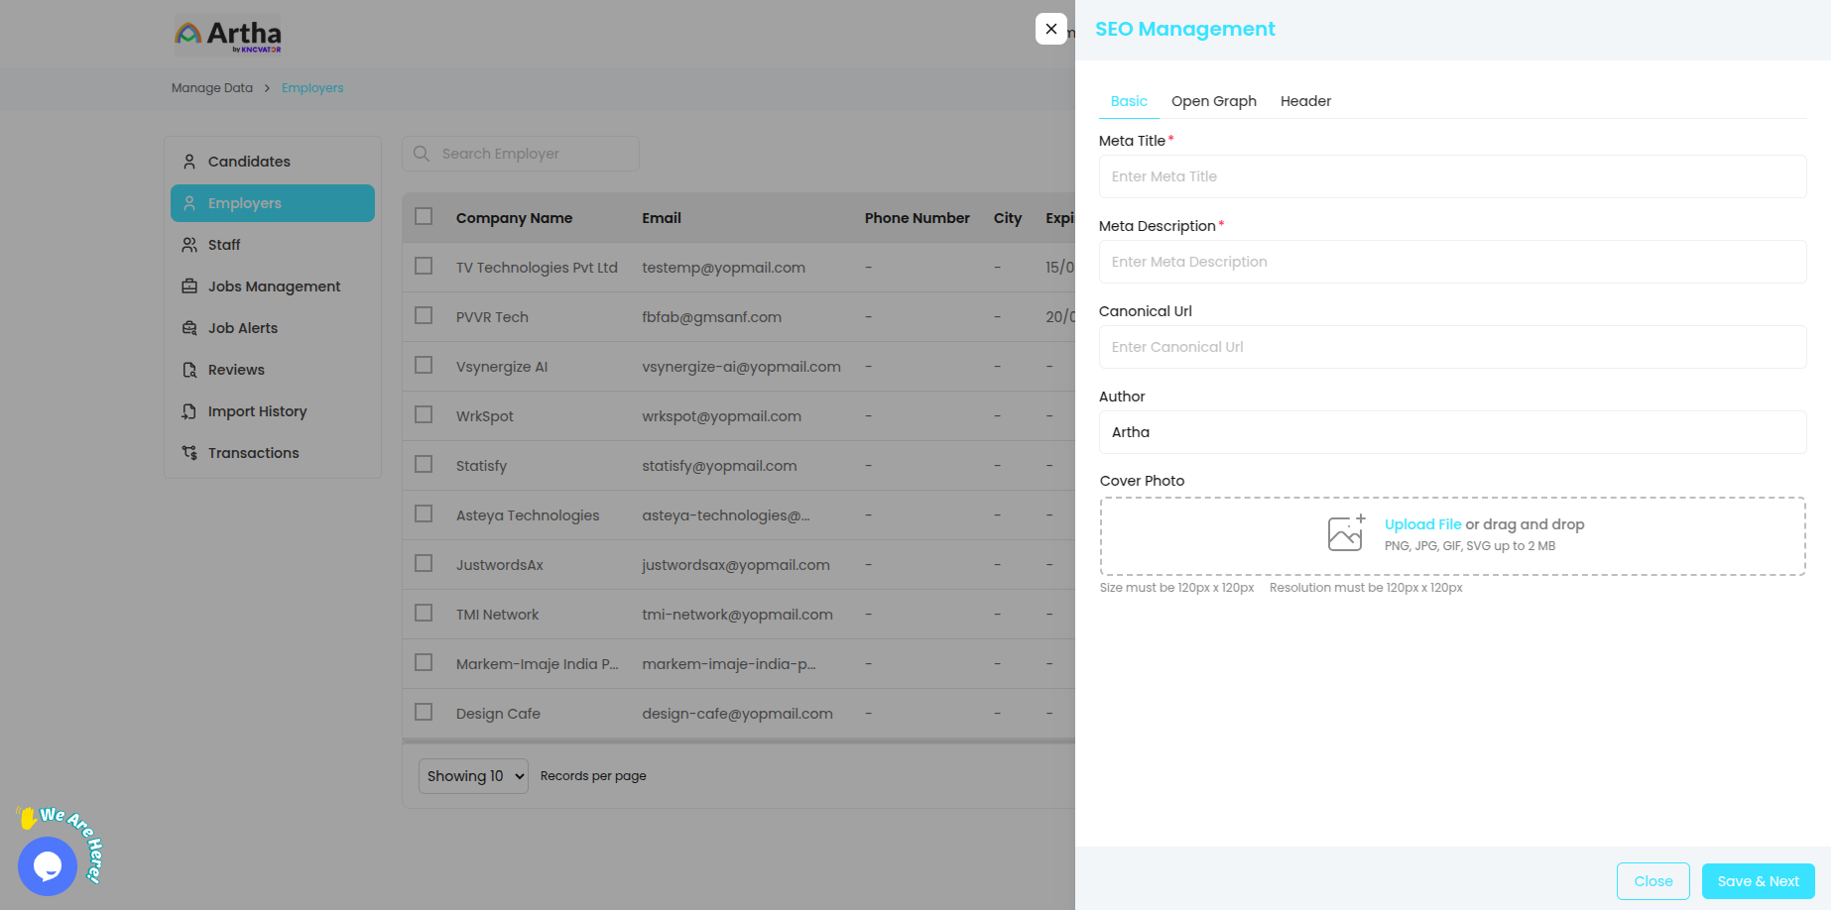This screenshot has height=910, width=1837.
Task: Click the Import History icon
Action: point(189,411)
